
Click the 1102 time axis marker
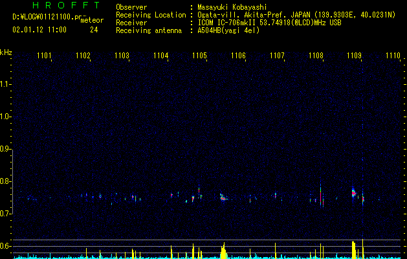83,55
